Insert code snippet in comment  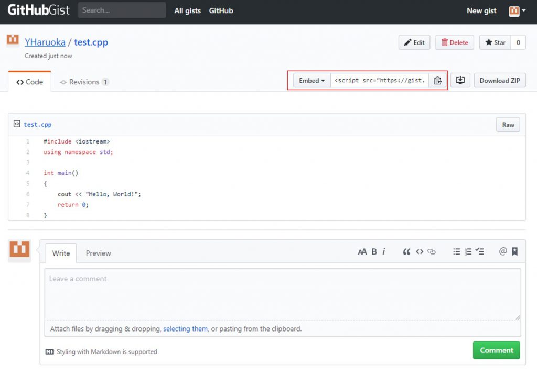tap(419, 252)
